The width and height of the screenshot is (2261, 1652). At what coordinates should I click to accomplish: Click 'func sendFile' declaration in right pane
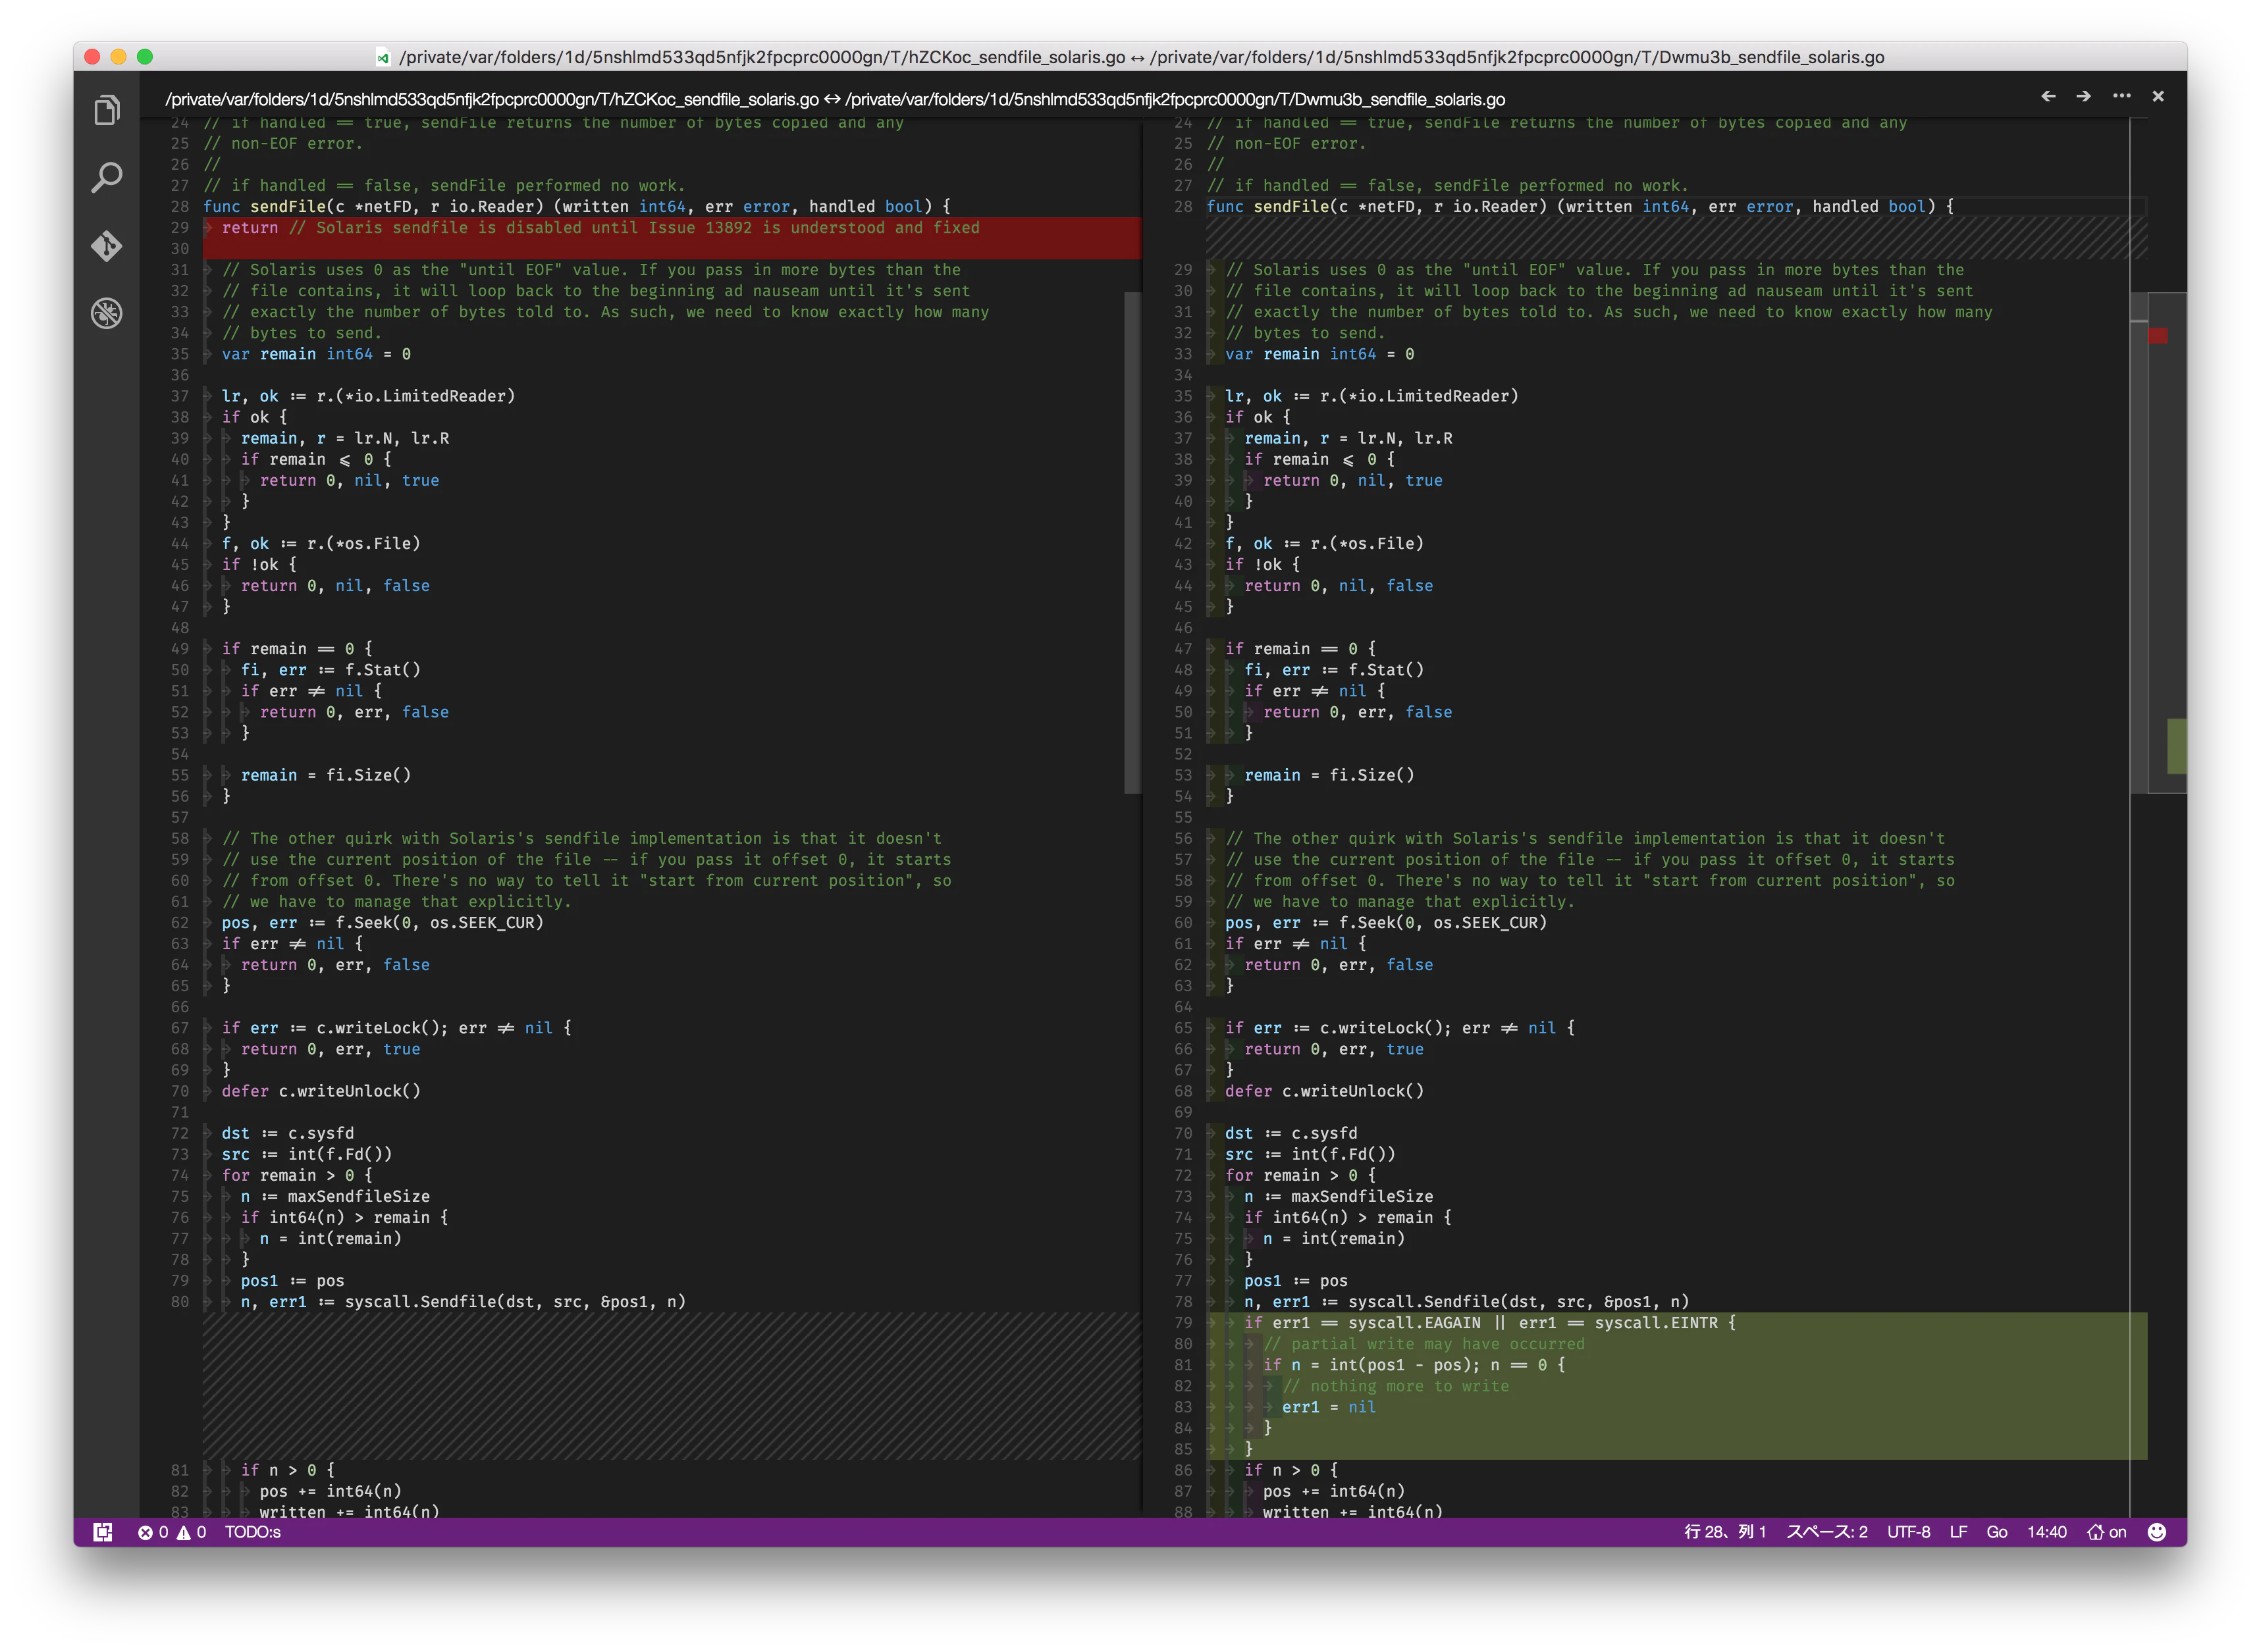click(1581, 207)
